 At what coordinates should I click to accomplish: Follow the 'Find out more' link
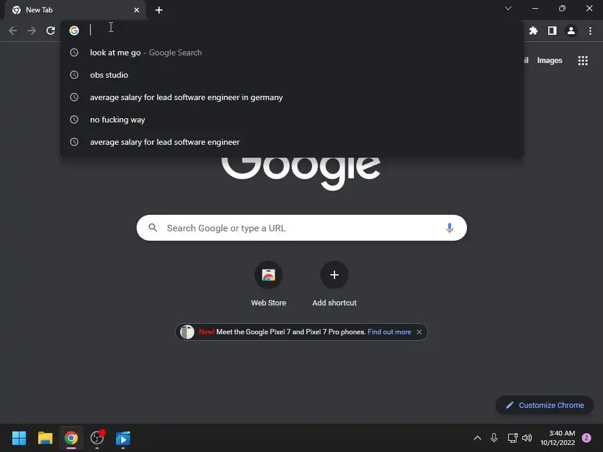click(x=389, y=332)
